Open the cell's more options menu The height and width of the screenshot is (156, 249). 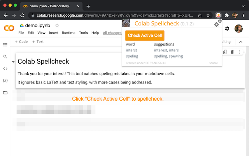tap(239, 52)
